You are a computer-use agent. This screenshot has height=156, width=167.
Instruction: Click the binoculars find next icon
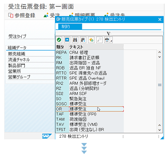pyautogui.click(x=83, y=40)
